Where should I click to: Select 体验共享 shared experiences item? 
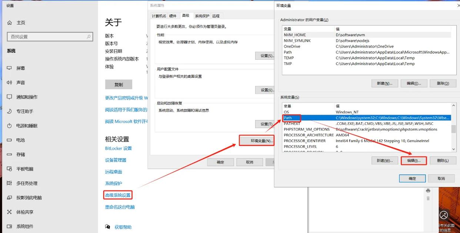point(25,212)
